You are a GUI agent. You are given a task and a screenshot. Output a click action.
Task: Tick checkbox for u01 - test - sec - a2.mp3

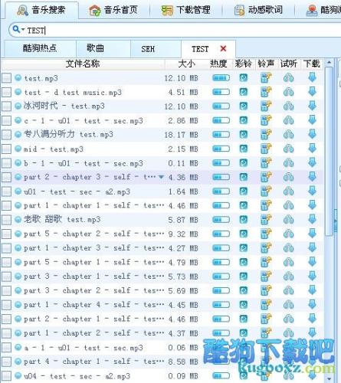[x=6, y=191]
